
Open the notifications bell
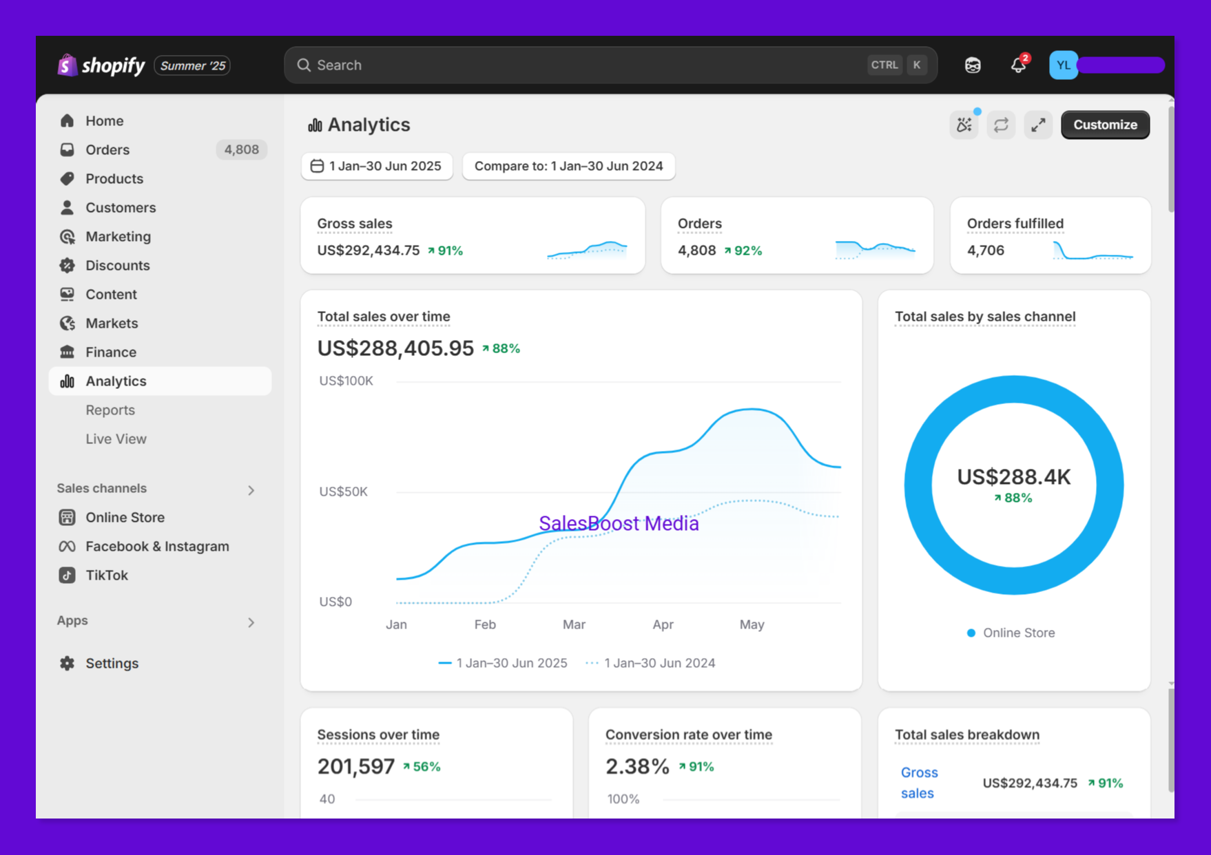(x=1017, y=65)
